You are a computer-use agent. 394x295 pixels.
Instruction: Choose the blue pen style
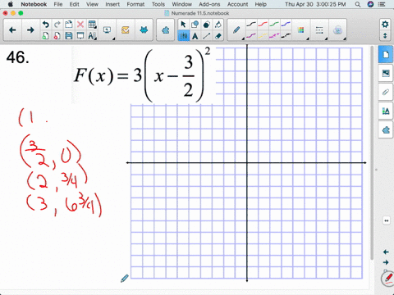[x=286, y=25]
